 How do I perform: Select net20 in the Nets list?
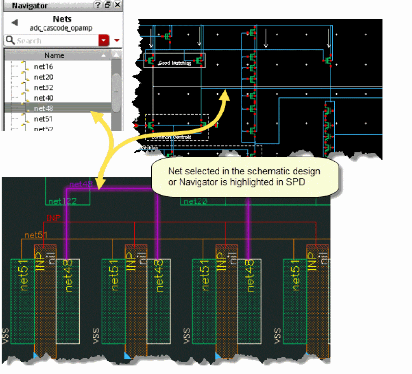pyautogui.click(x=44, y=77)
